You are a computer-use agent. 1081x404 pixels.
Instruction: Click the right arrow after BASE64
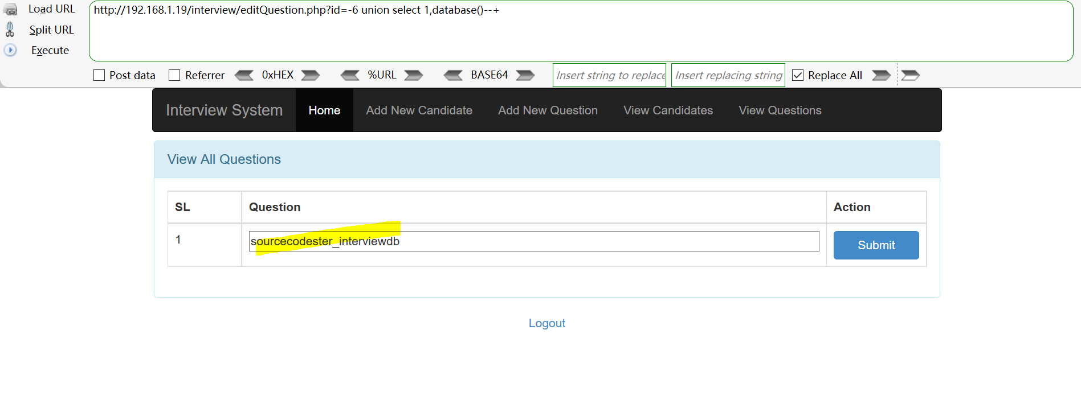525,75
